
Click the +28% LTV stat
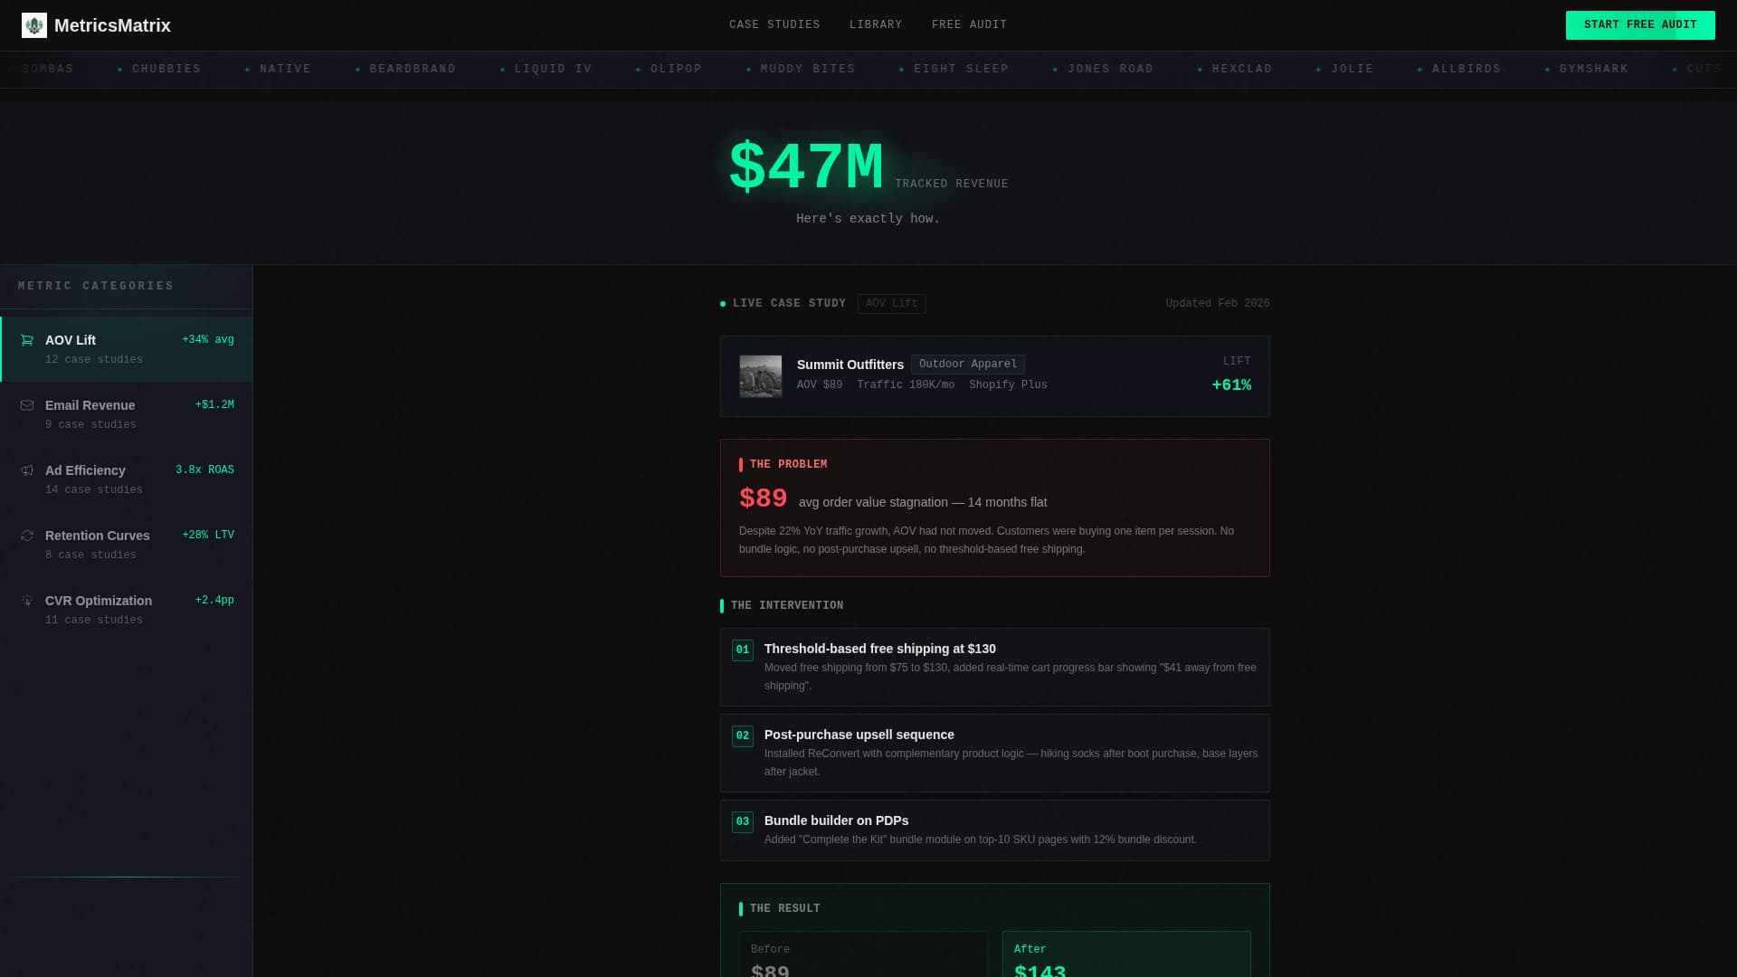tap(208, 536)
